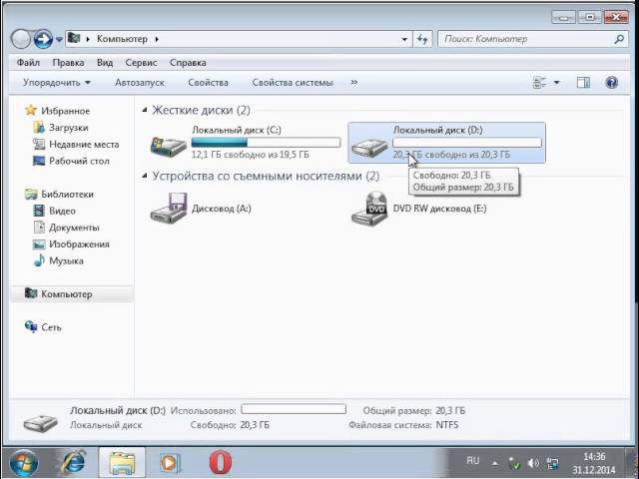
Task: Click the volume speaker tray icon
Action: pyautogui.click(x=532, y=463)
